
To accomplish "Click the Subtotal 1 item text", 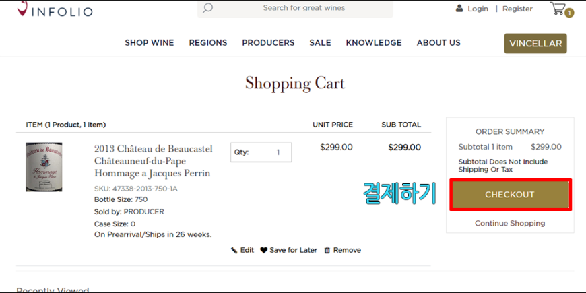I will point(486,147).
